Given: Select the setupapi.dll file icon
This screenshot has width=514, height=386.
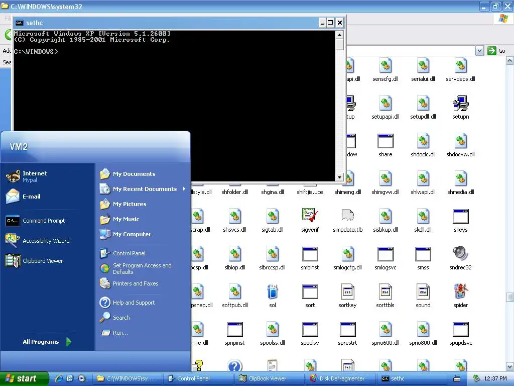Looking at the screenshot, I should 385,103.
